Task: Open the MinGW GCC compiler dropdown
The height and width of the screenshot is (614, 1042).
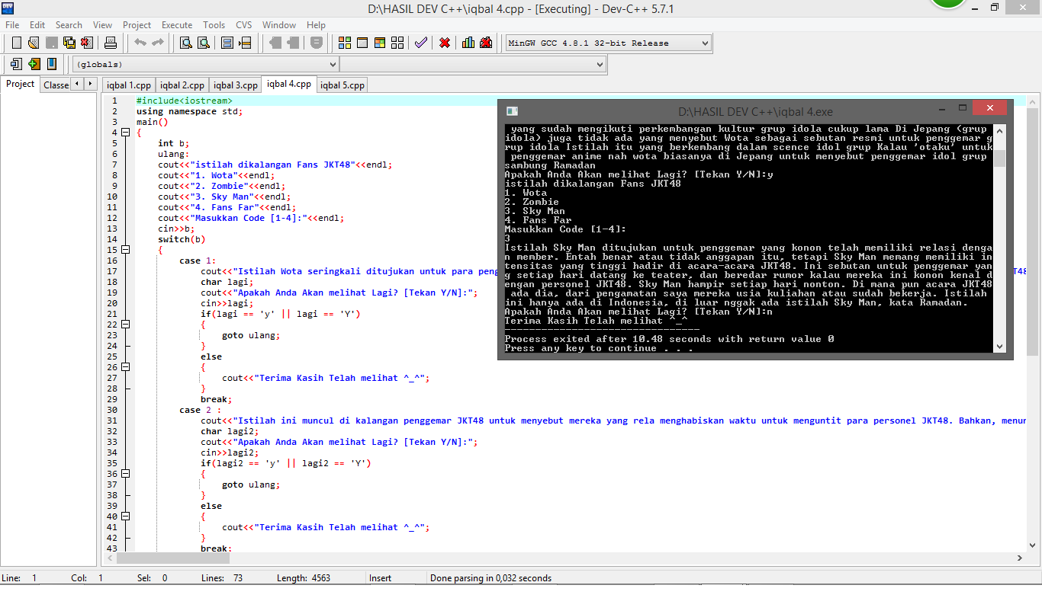Action: tap(609, 43)
